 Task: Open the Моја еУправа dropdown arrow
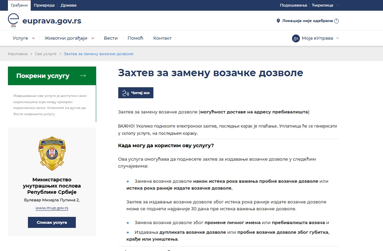point(337,38)
